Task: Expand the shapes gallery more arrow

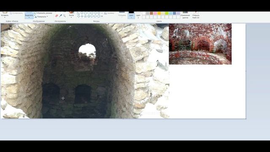Action: [x=102, y=16]
